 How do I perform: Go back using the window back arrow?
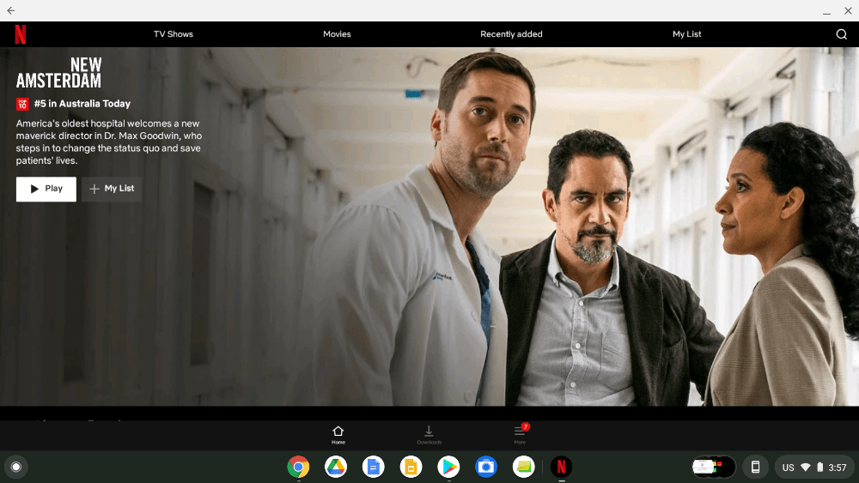[11, 10]
